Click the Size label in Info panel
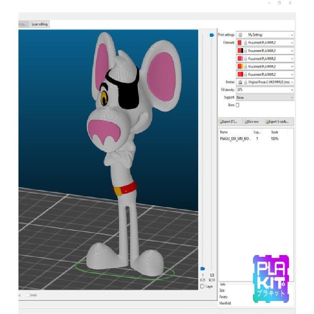314x314 pixels. (222, 290)
